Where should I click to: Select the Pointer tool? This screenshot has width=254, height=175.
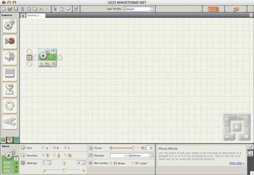[x=55, y=9]
